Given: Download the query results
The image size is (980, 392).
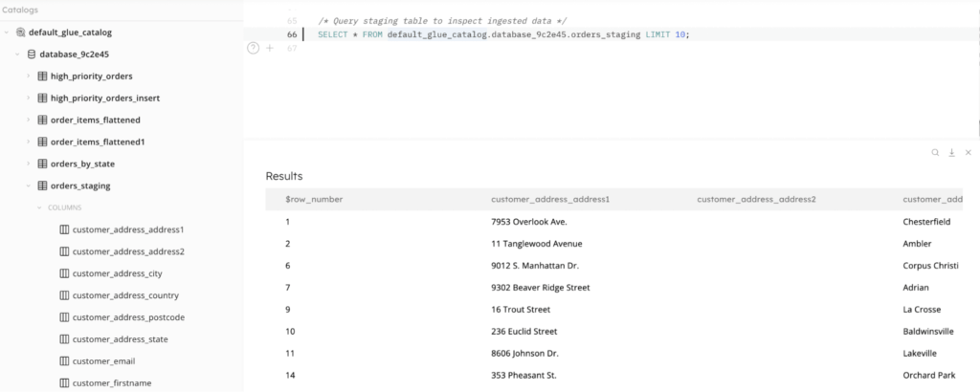Looking at the screenshot, I should 951,152.
